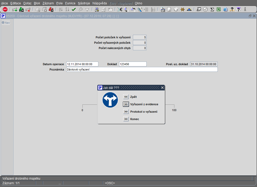Open the Akce menu
Viewport: 257px width, 187px height.
[4, 3]
